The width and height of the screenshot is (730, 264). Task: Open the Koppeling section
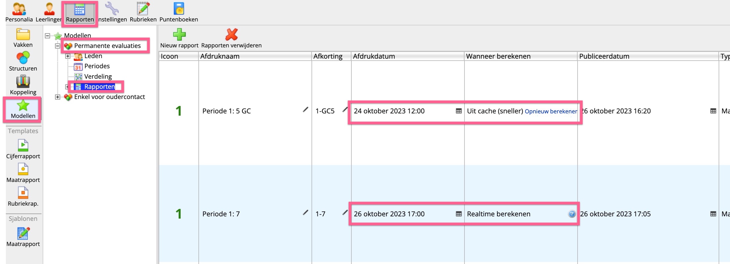[23, 85]
